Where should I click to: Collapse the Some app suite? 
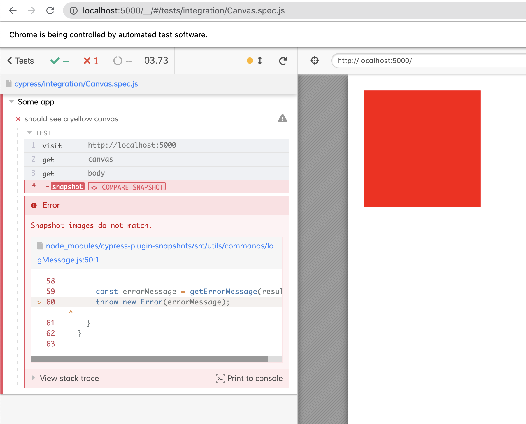[x=12, y=102]
